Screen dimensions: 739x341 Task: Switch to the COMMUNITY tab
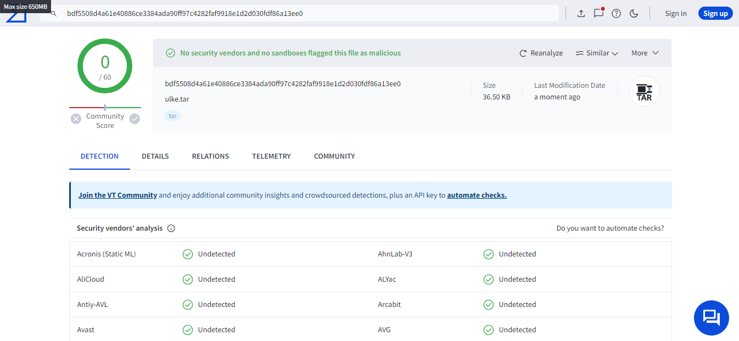(x=334, y=156)
